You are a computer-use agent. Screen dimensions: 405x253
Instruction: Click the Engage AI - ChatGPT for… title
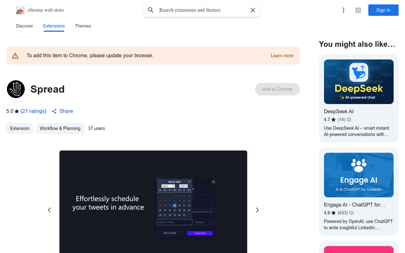[355, 205]
